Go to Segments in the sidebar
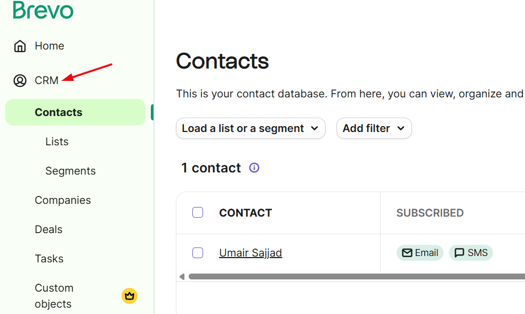 click(x=70, y=171)
